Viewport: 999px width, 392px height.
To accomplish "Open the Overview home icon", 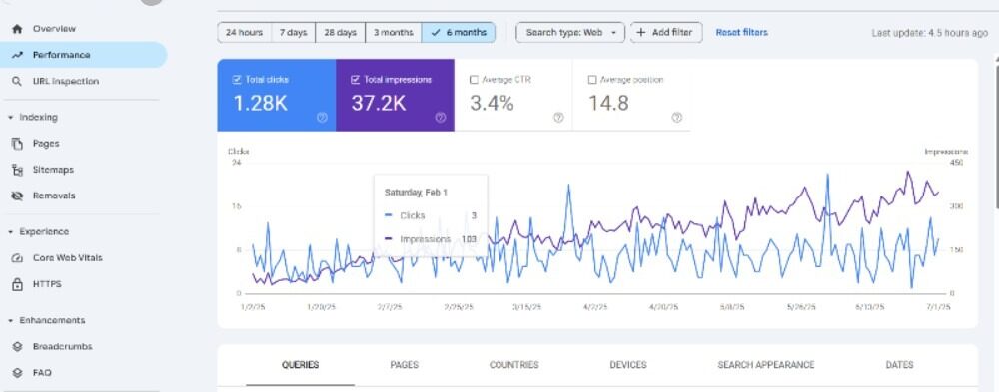I will (x=17, y=29).
